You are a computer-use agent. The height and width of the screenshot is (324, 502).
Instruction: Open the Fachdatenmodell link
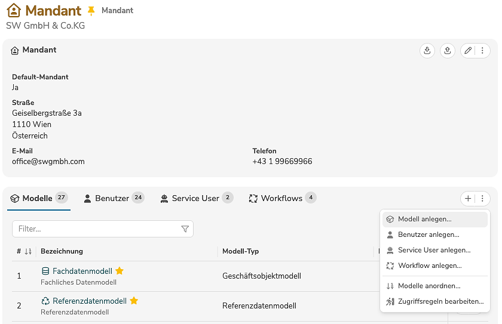pyautogui.click(x=82, y=271)
